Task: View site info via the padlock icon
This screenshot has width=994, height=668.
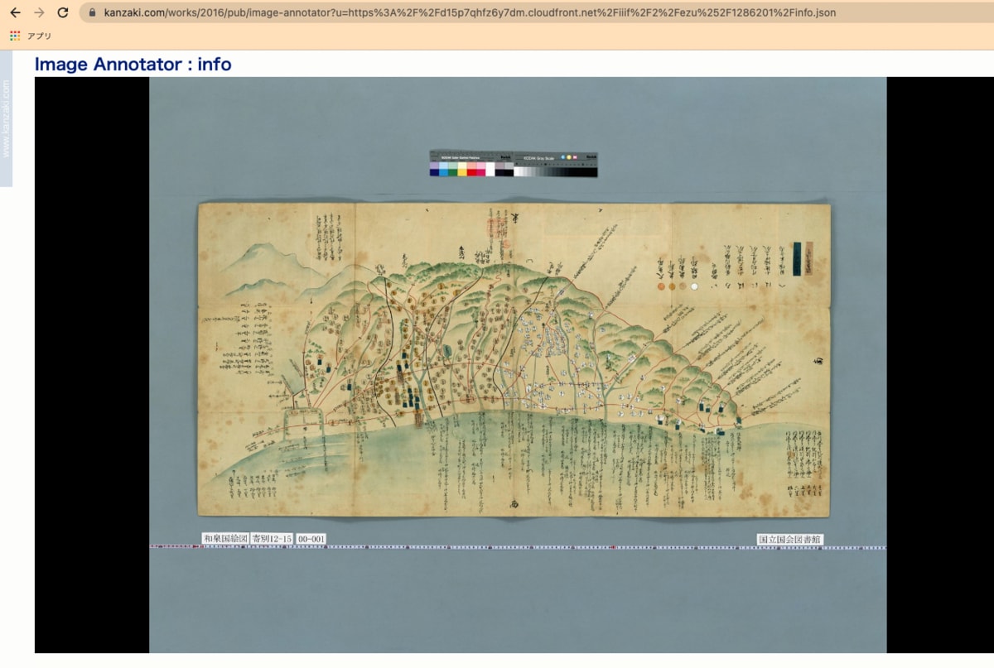Action: (92, 13)
